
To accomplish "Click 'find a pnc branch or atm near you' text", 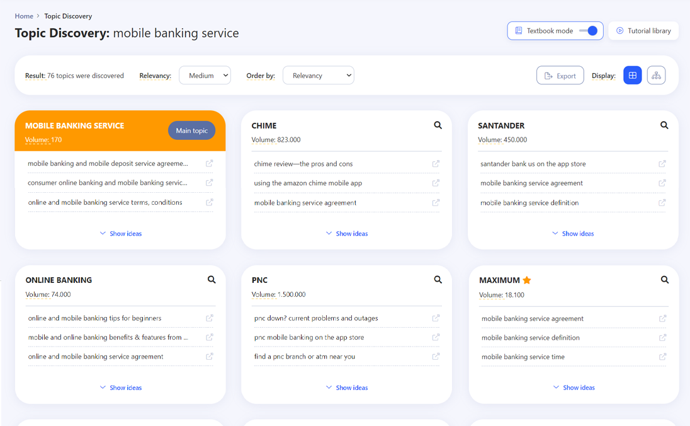I will tap(305, 357).
